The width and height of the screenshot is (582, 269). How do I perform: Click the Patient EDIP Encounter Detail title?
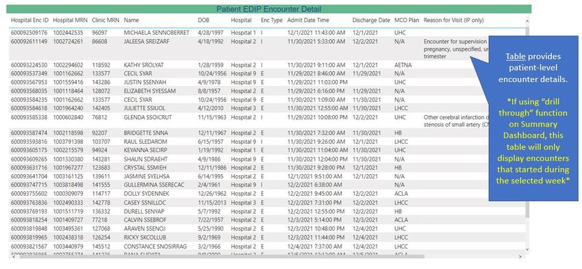click(268, 9)
